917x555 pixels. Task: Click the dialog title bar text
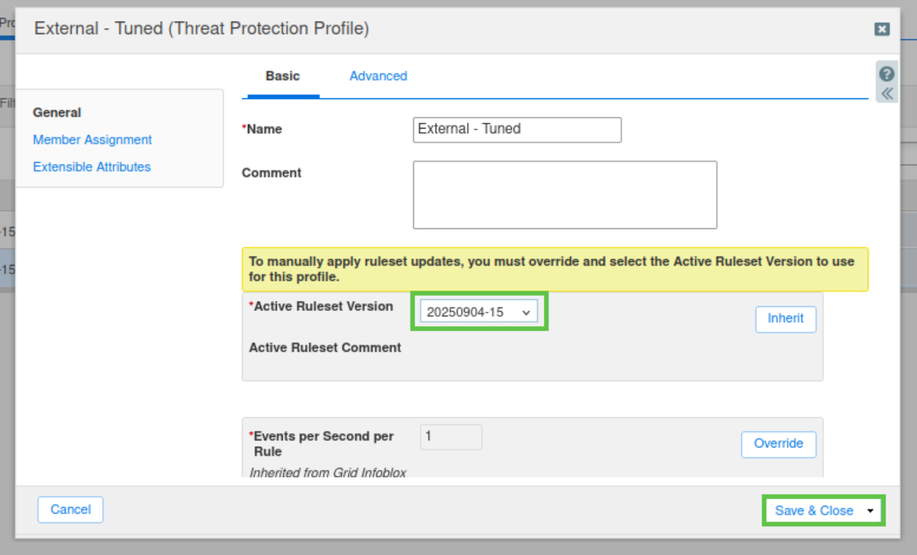coord(201,29)
